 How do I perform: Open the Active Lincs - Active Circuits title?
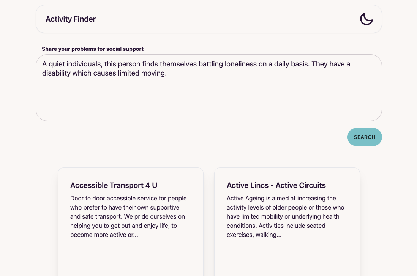(276, 185)
